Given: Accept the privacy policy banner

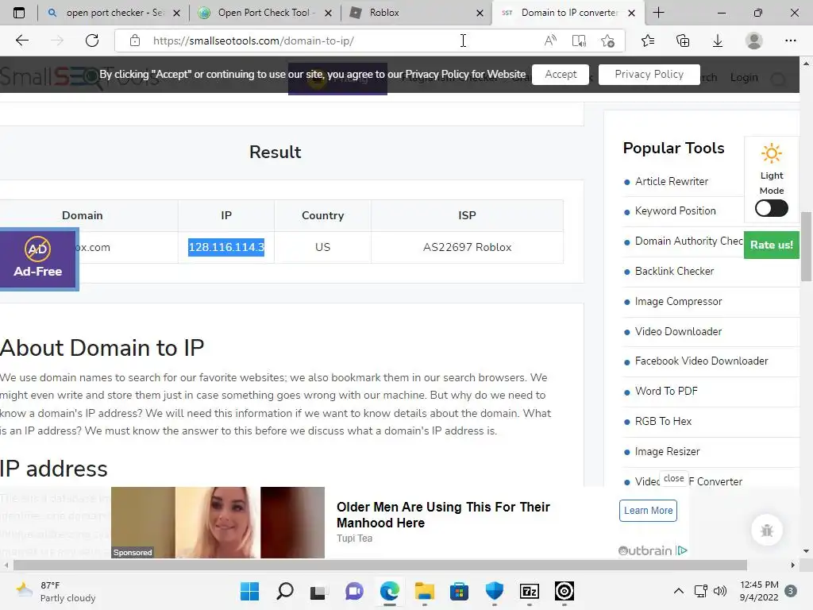Looking at the screenshot, I should 561,74.
